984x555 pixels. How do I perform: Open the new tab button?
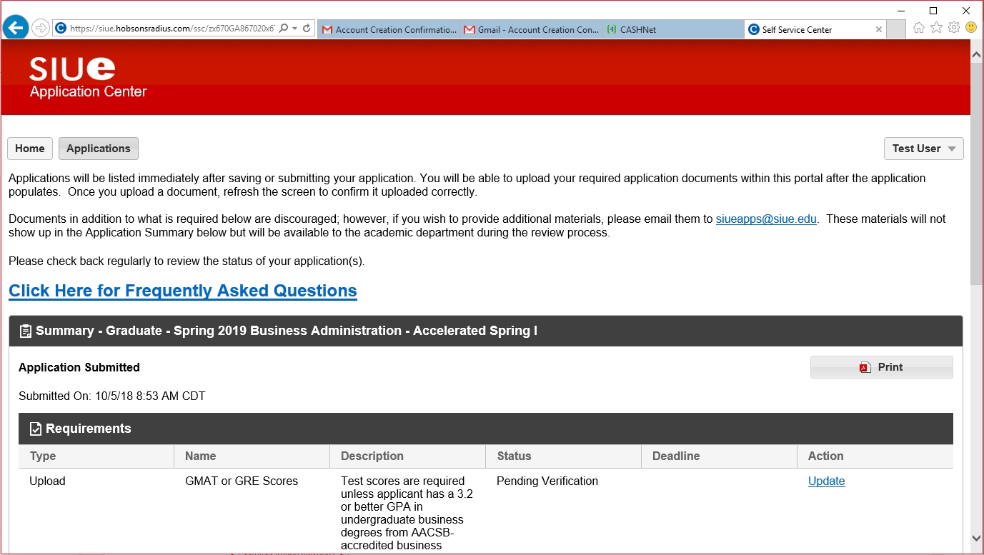pos(897,30)
